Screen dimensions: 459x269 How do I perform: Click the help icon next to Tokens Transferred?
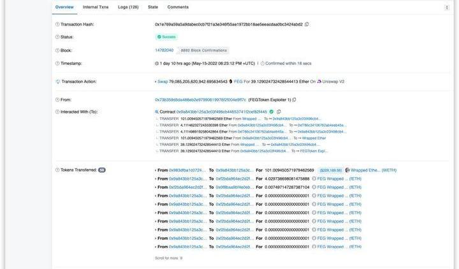(57, 170)
